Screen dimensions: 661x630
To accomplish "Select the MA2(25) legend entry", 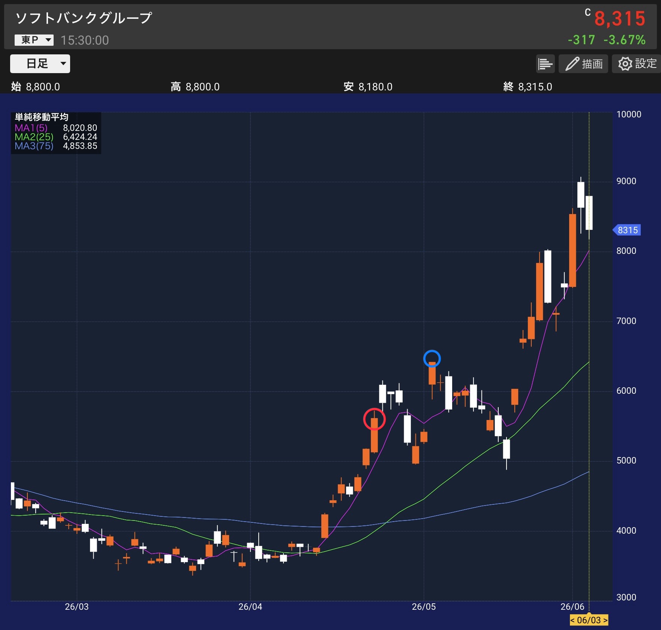I will point(34,137).
